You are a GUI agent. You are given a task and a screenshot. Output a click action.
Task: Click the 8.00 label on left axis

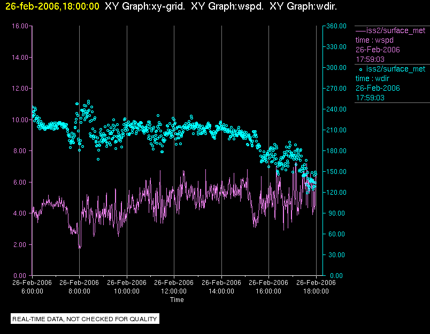[x=21, y=151]
